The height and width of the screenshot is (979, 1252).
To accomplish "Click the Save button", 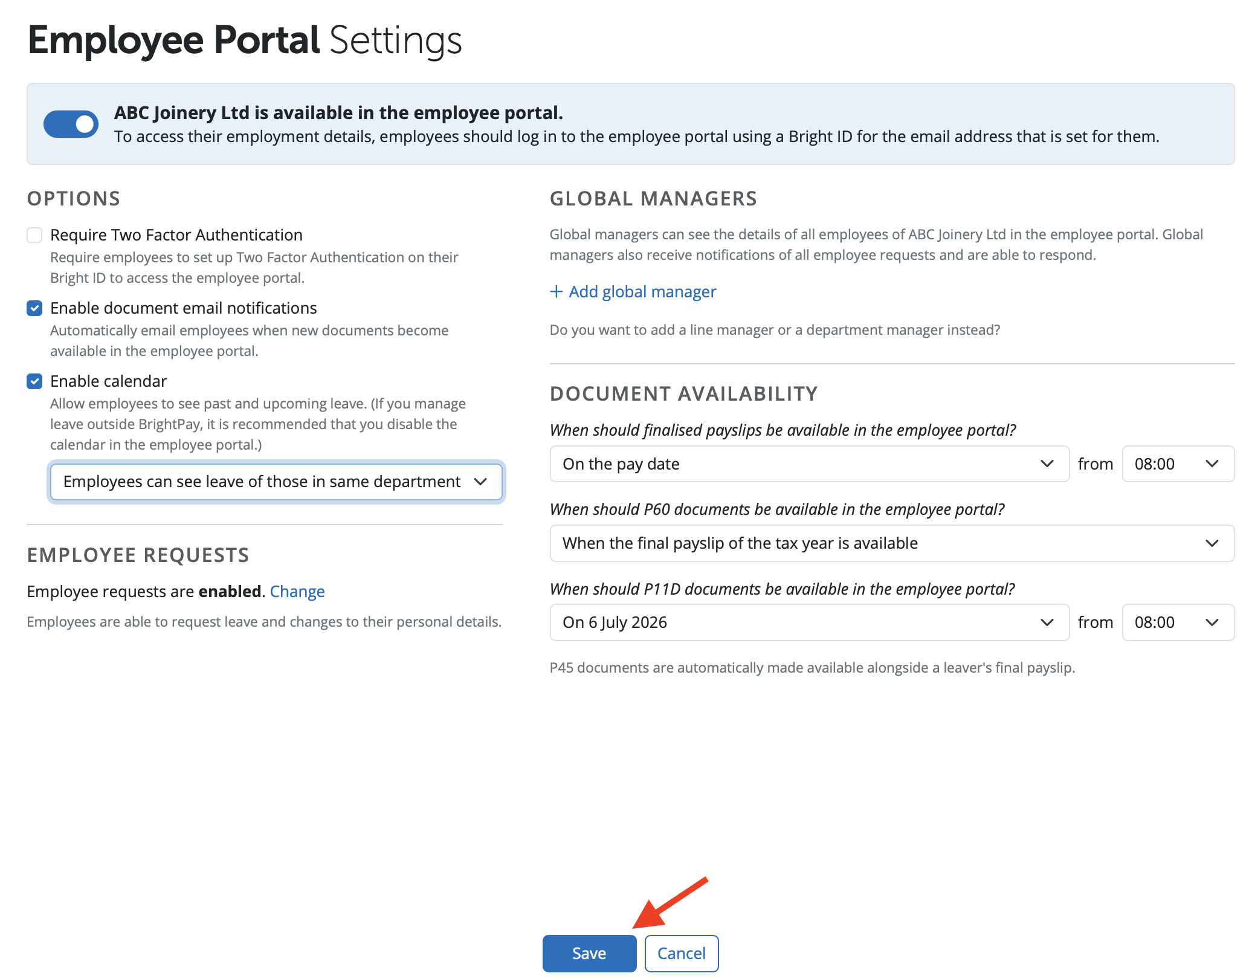I will tap(589, 953).
